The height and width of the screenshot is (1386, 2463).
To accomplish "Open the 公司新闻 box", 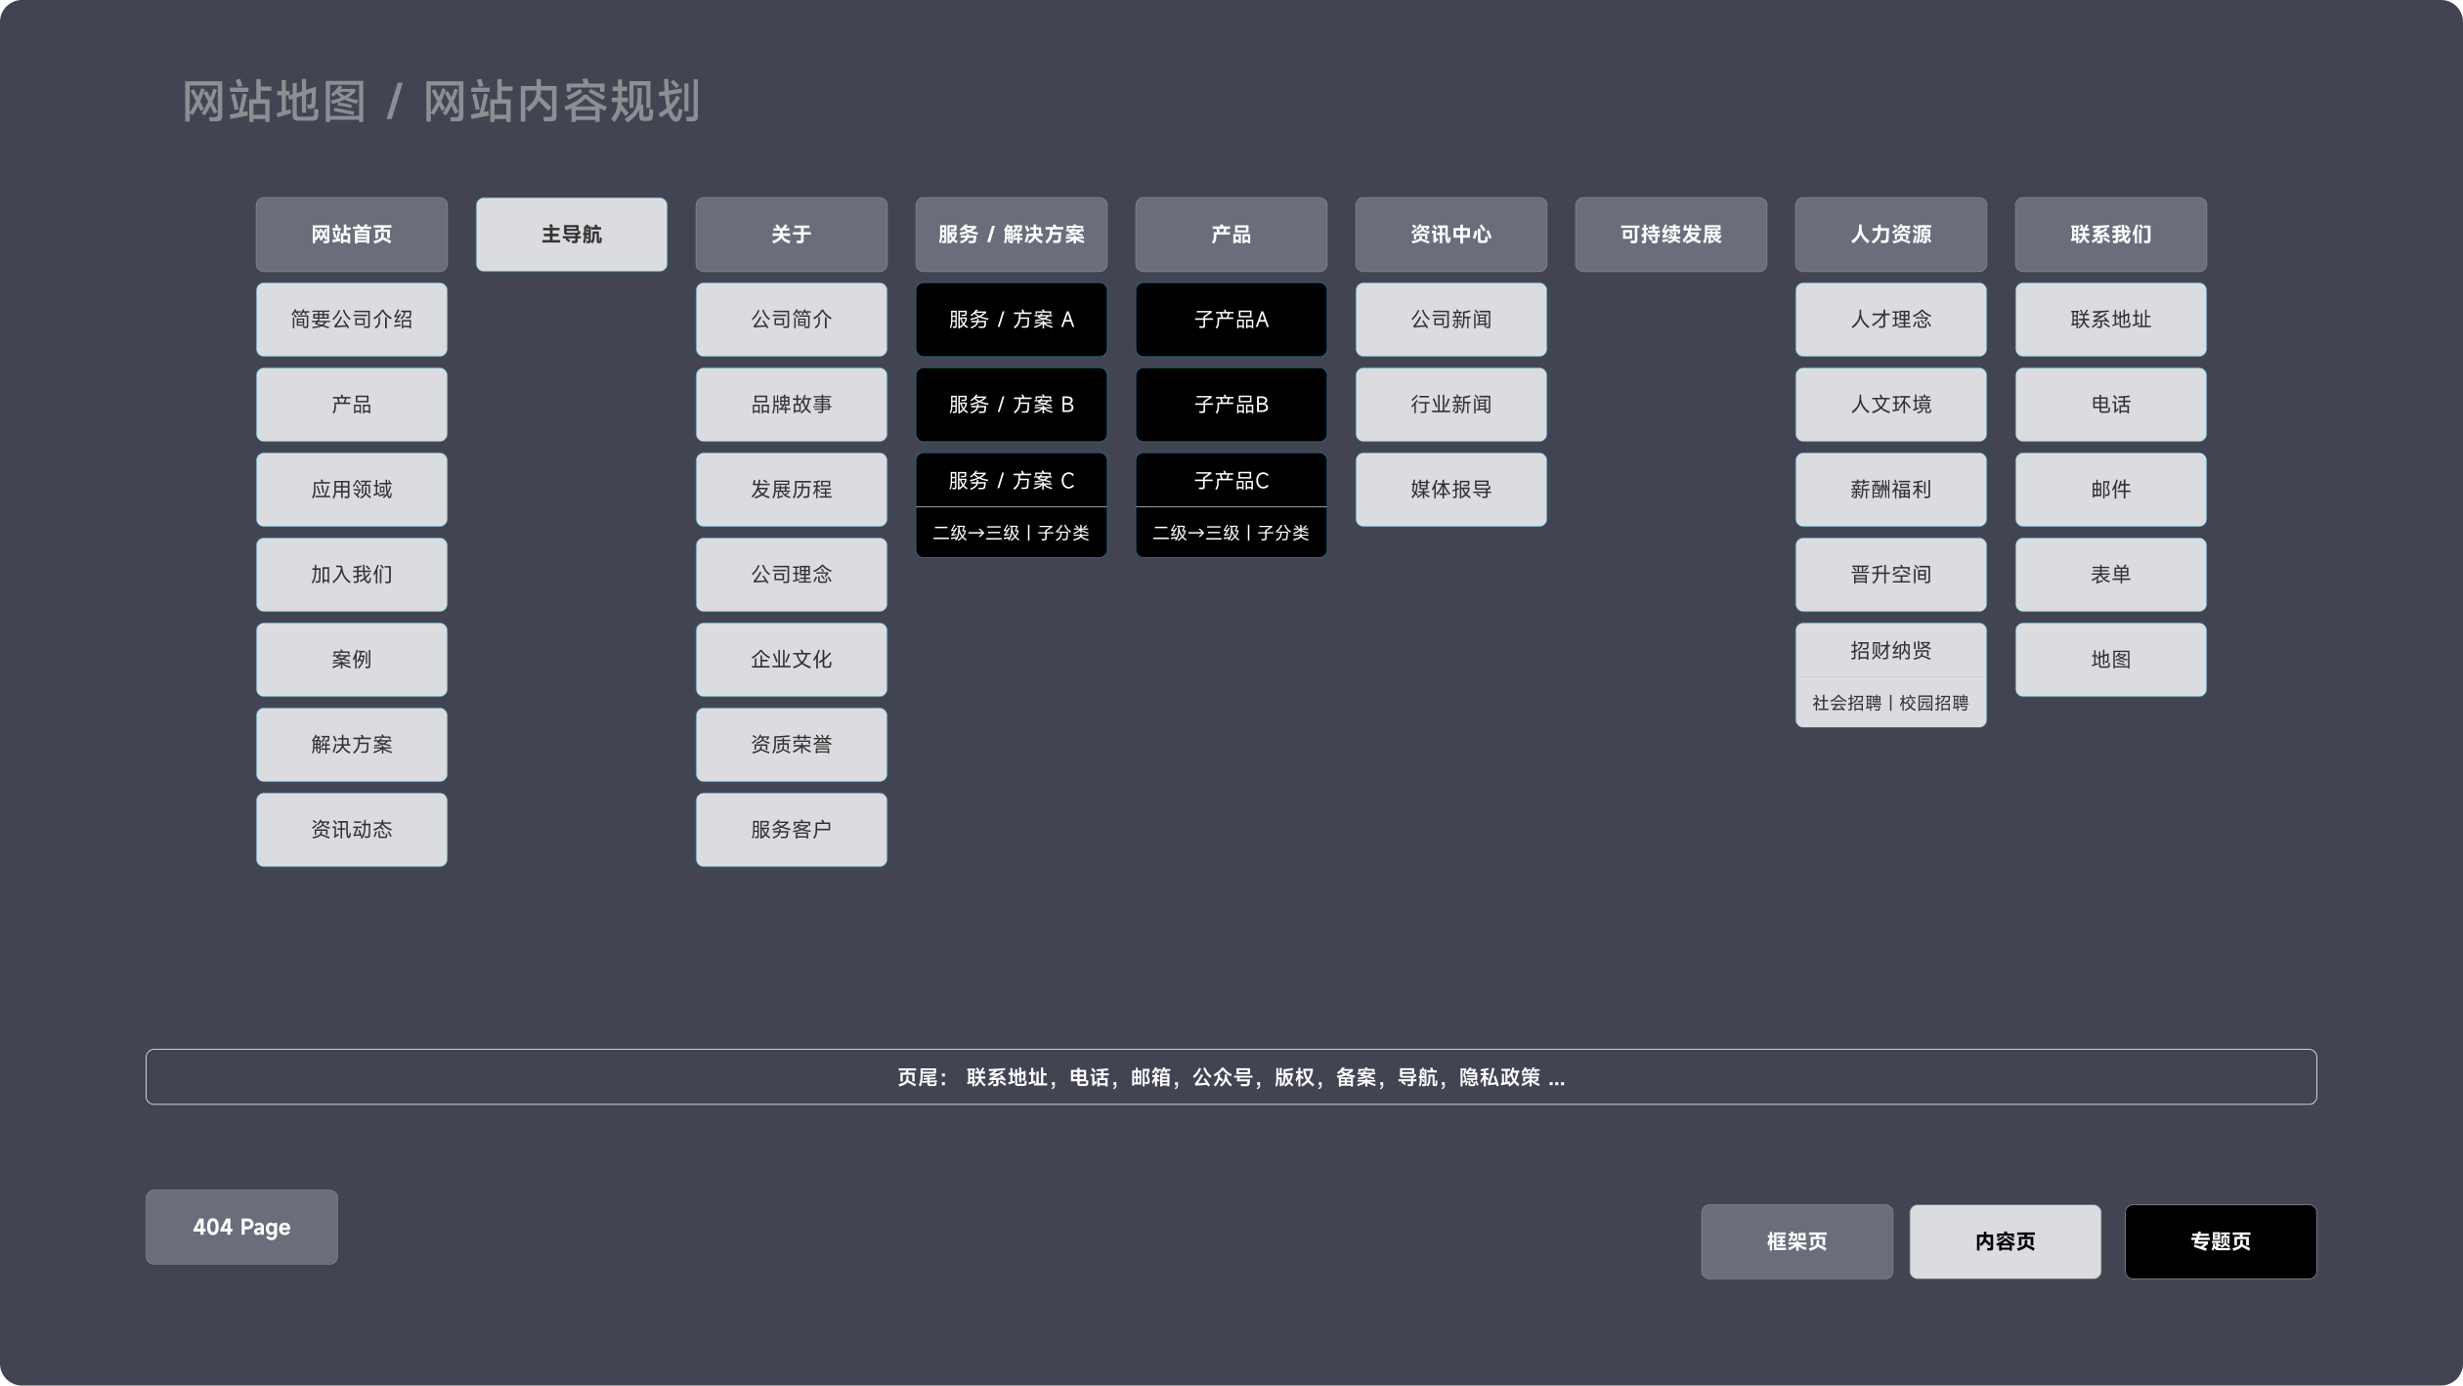I will pyautogui.click(x=1450, y=320).
